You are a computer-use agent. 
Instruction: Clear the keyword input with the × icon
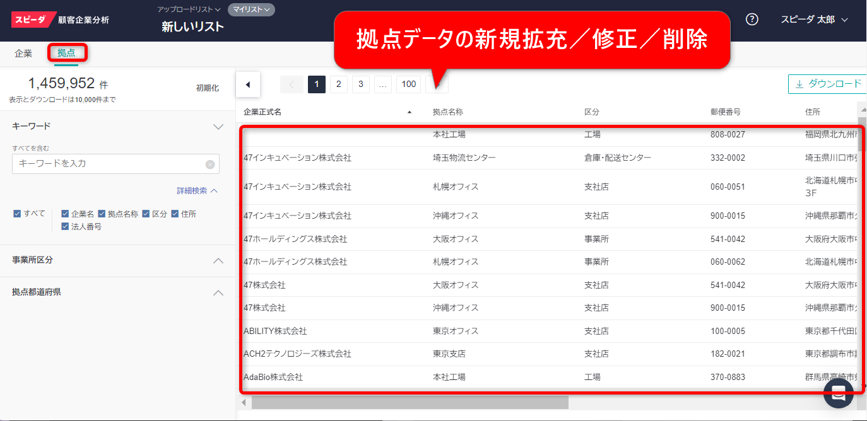coord(209,163)
